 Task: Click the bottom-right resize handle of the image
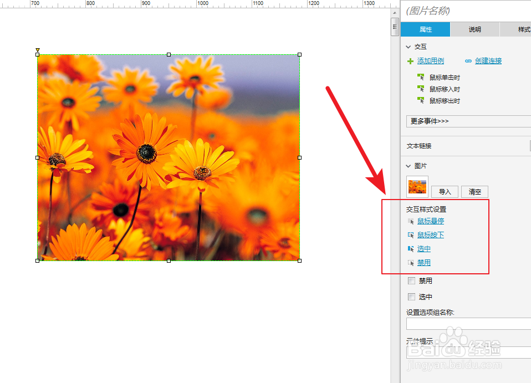pos(299,261)
